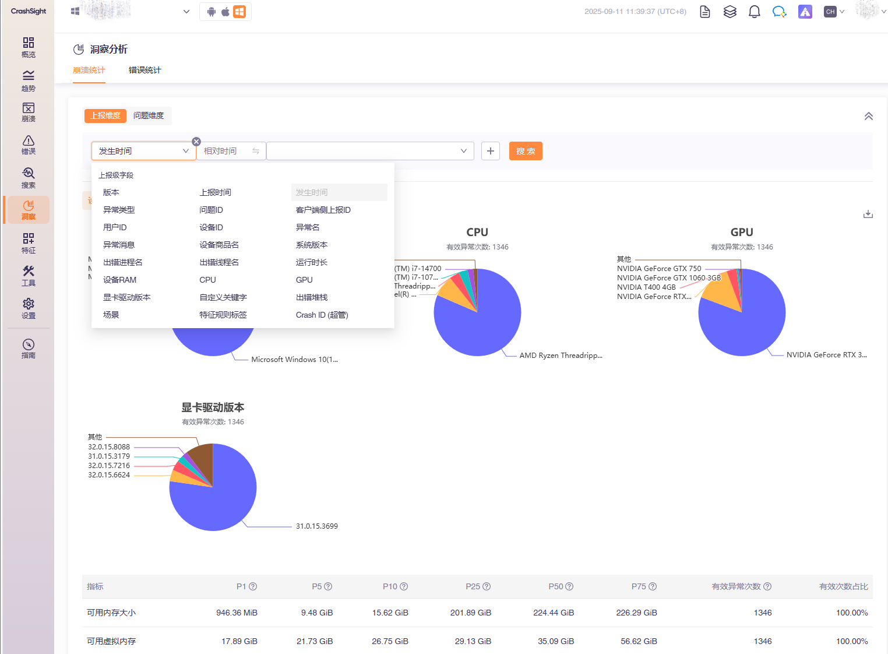The height and width of the screenshot is (654, 888).
Task: Toggle the 相对时间 swap control
Action: (255, 151)
